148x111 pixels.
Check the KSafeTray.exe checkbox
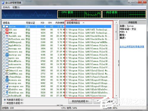[x=4, y=93]
